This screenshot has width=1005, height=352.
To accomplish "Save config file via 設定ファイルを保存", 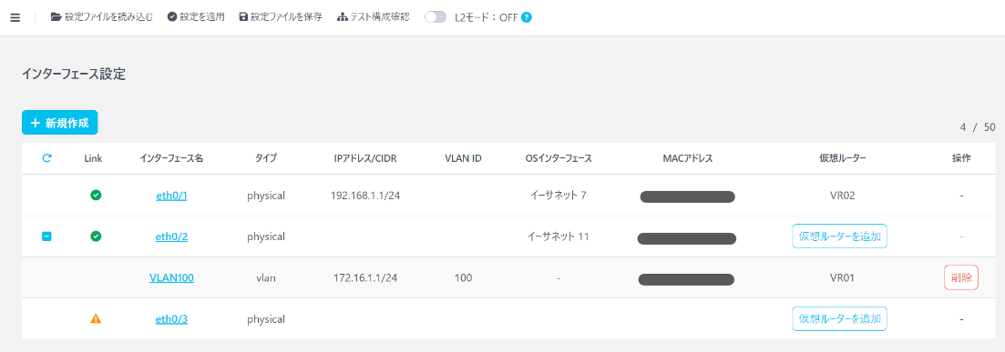I will click(x=280, y=17).
